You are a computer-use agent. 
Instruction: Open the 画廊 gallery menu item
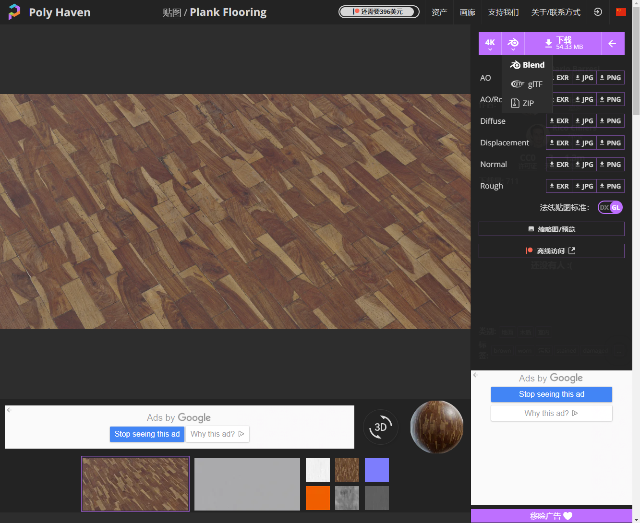pyautogui.click(x=467, y=12)
